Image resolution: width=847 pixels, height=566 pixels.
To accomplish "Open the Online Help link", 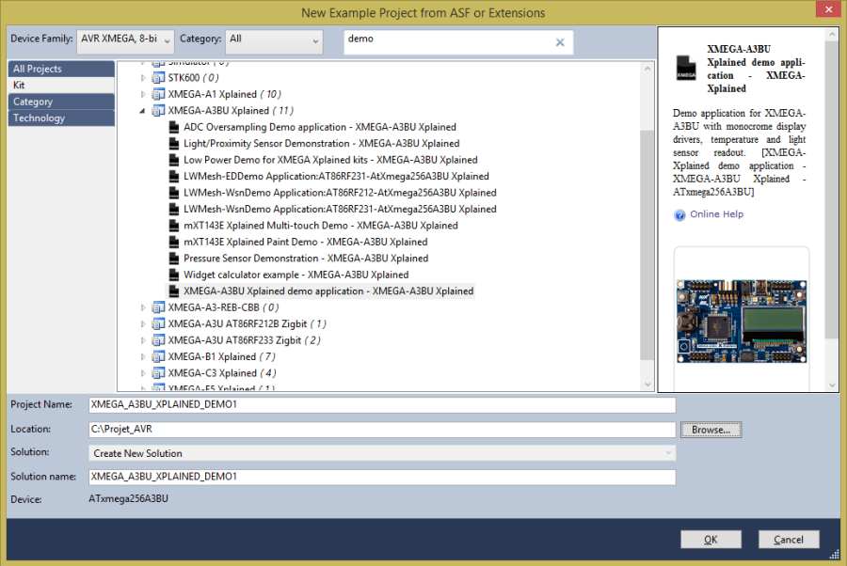I will pyautogui.click(x=716, y=214).
